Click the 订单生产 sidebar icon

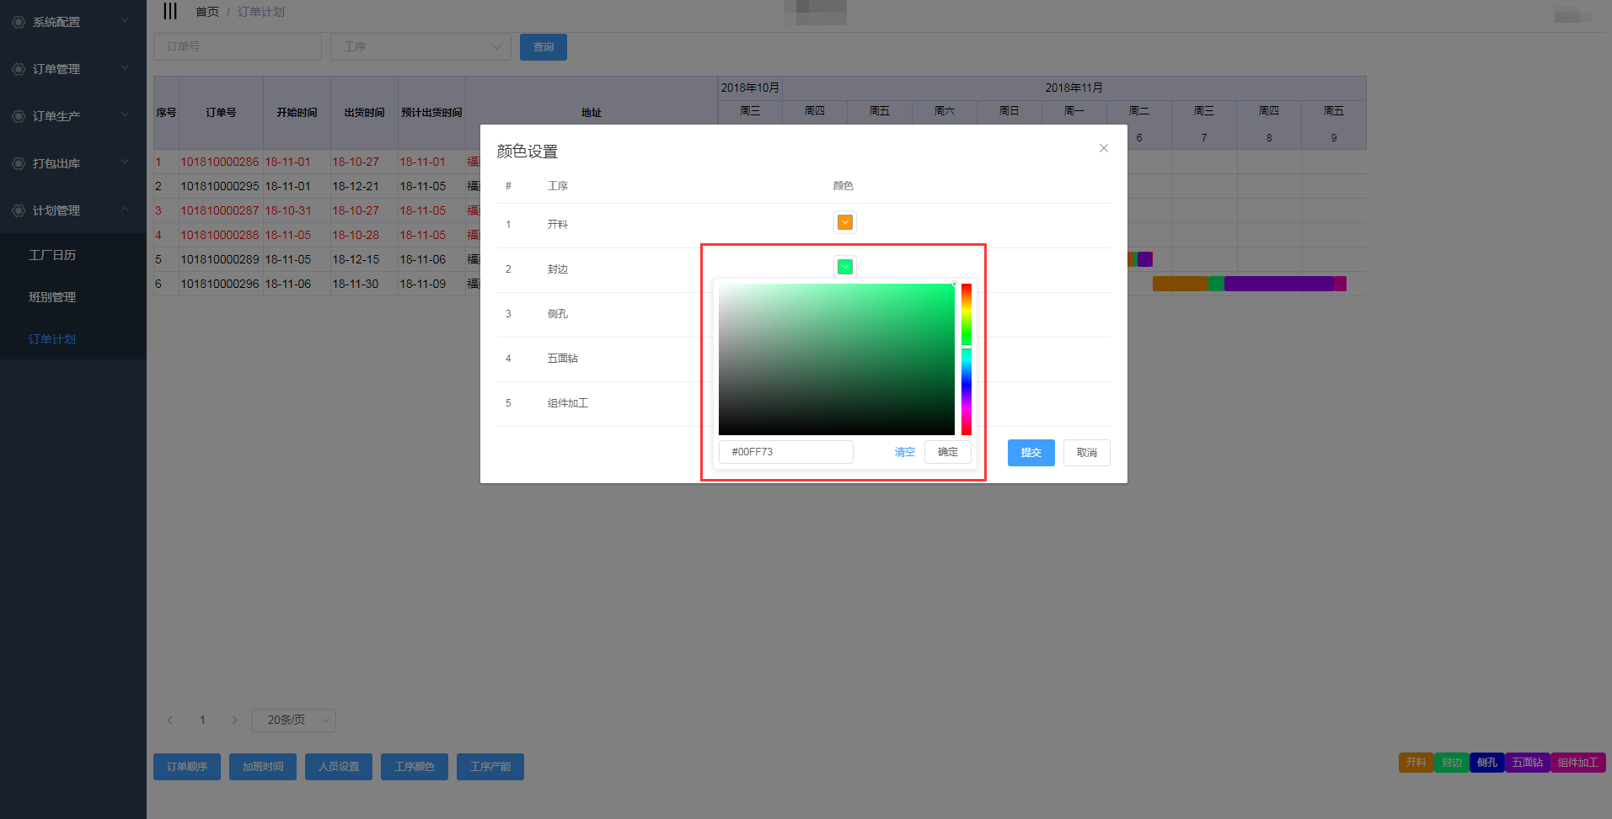point(19,116)
